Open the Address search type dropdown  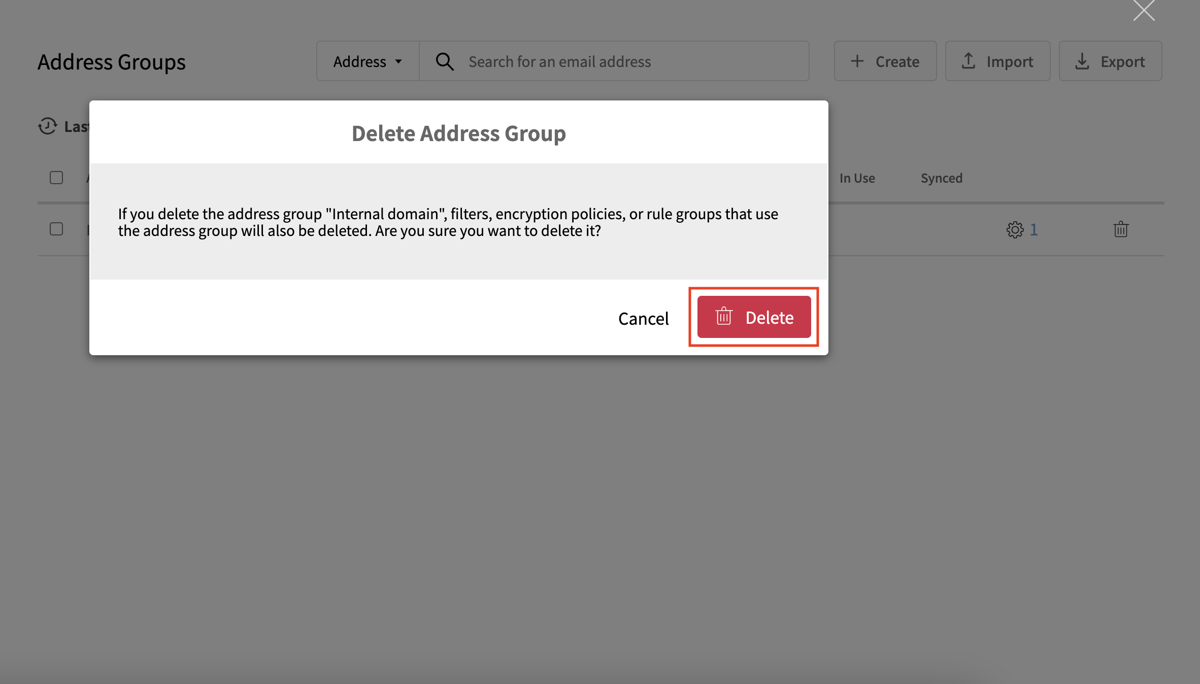pyautogui.click(x=368, y=61)
